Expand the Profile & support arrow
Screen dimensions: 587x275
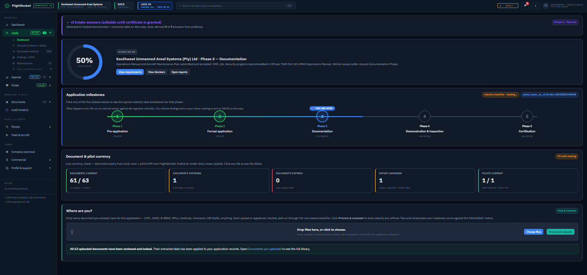[x=50, y=168]
